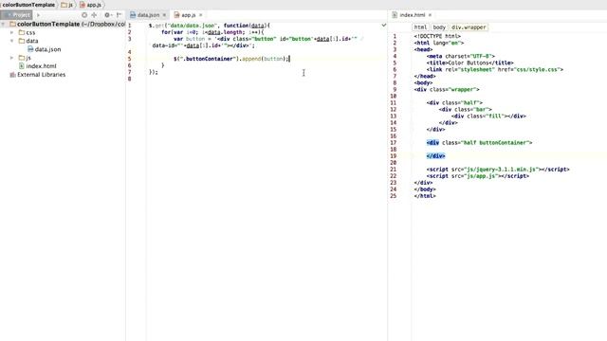The height and width of the screenshot is (341, 607).
Task: Select the css folder in the tree
Action: [28, 32]
